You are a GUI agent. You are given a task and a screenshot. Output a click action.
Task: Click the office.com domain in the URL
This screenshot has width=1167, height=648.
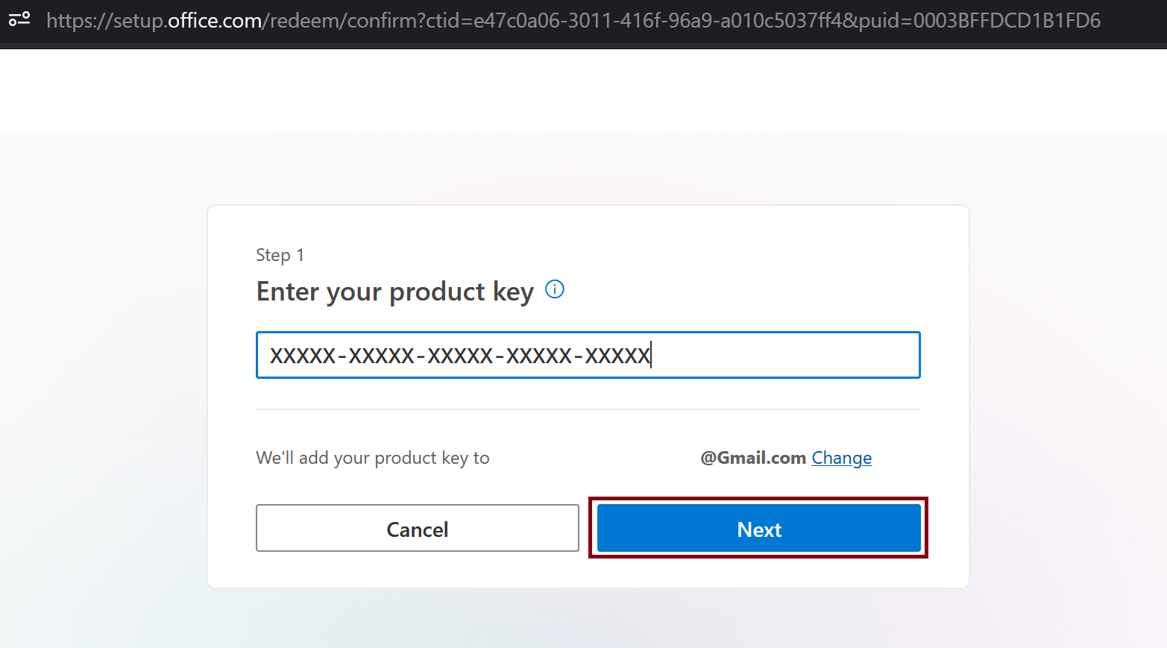point(215,20)
